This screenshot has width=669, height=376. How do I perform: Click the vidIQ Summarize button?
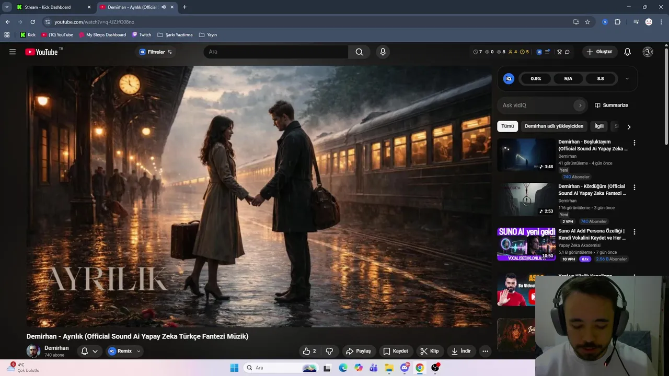click(x=611, y=105)
